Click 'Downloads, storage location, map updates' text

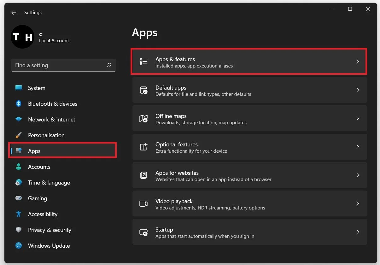(201, 123)
